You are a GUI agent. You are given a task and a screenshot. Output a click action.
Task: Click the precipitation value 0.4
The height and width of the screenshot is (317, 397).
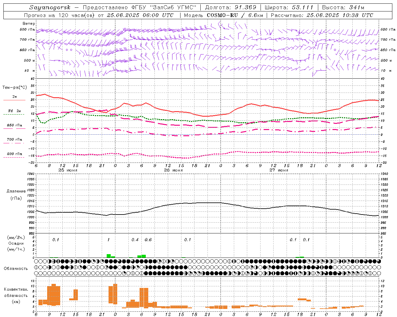[135, 240]
